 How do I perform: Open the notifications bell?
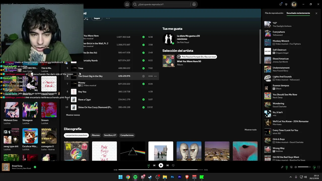[x=280, y=4]
